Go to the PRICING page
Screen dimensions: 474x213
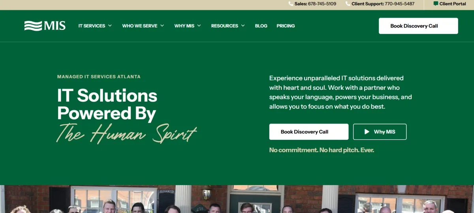click(286, 26)
